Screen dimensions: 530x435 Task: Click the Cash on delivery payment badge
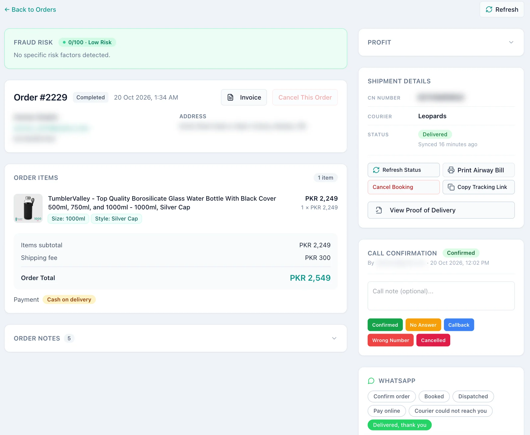[69, 300]
